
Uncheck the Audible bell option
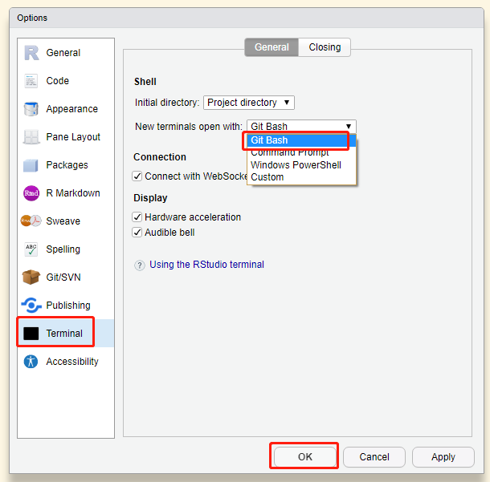tap(137, 233)
